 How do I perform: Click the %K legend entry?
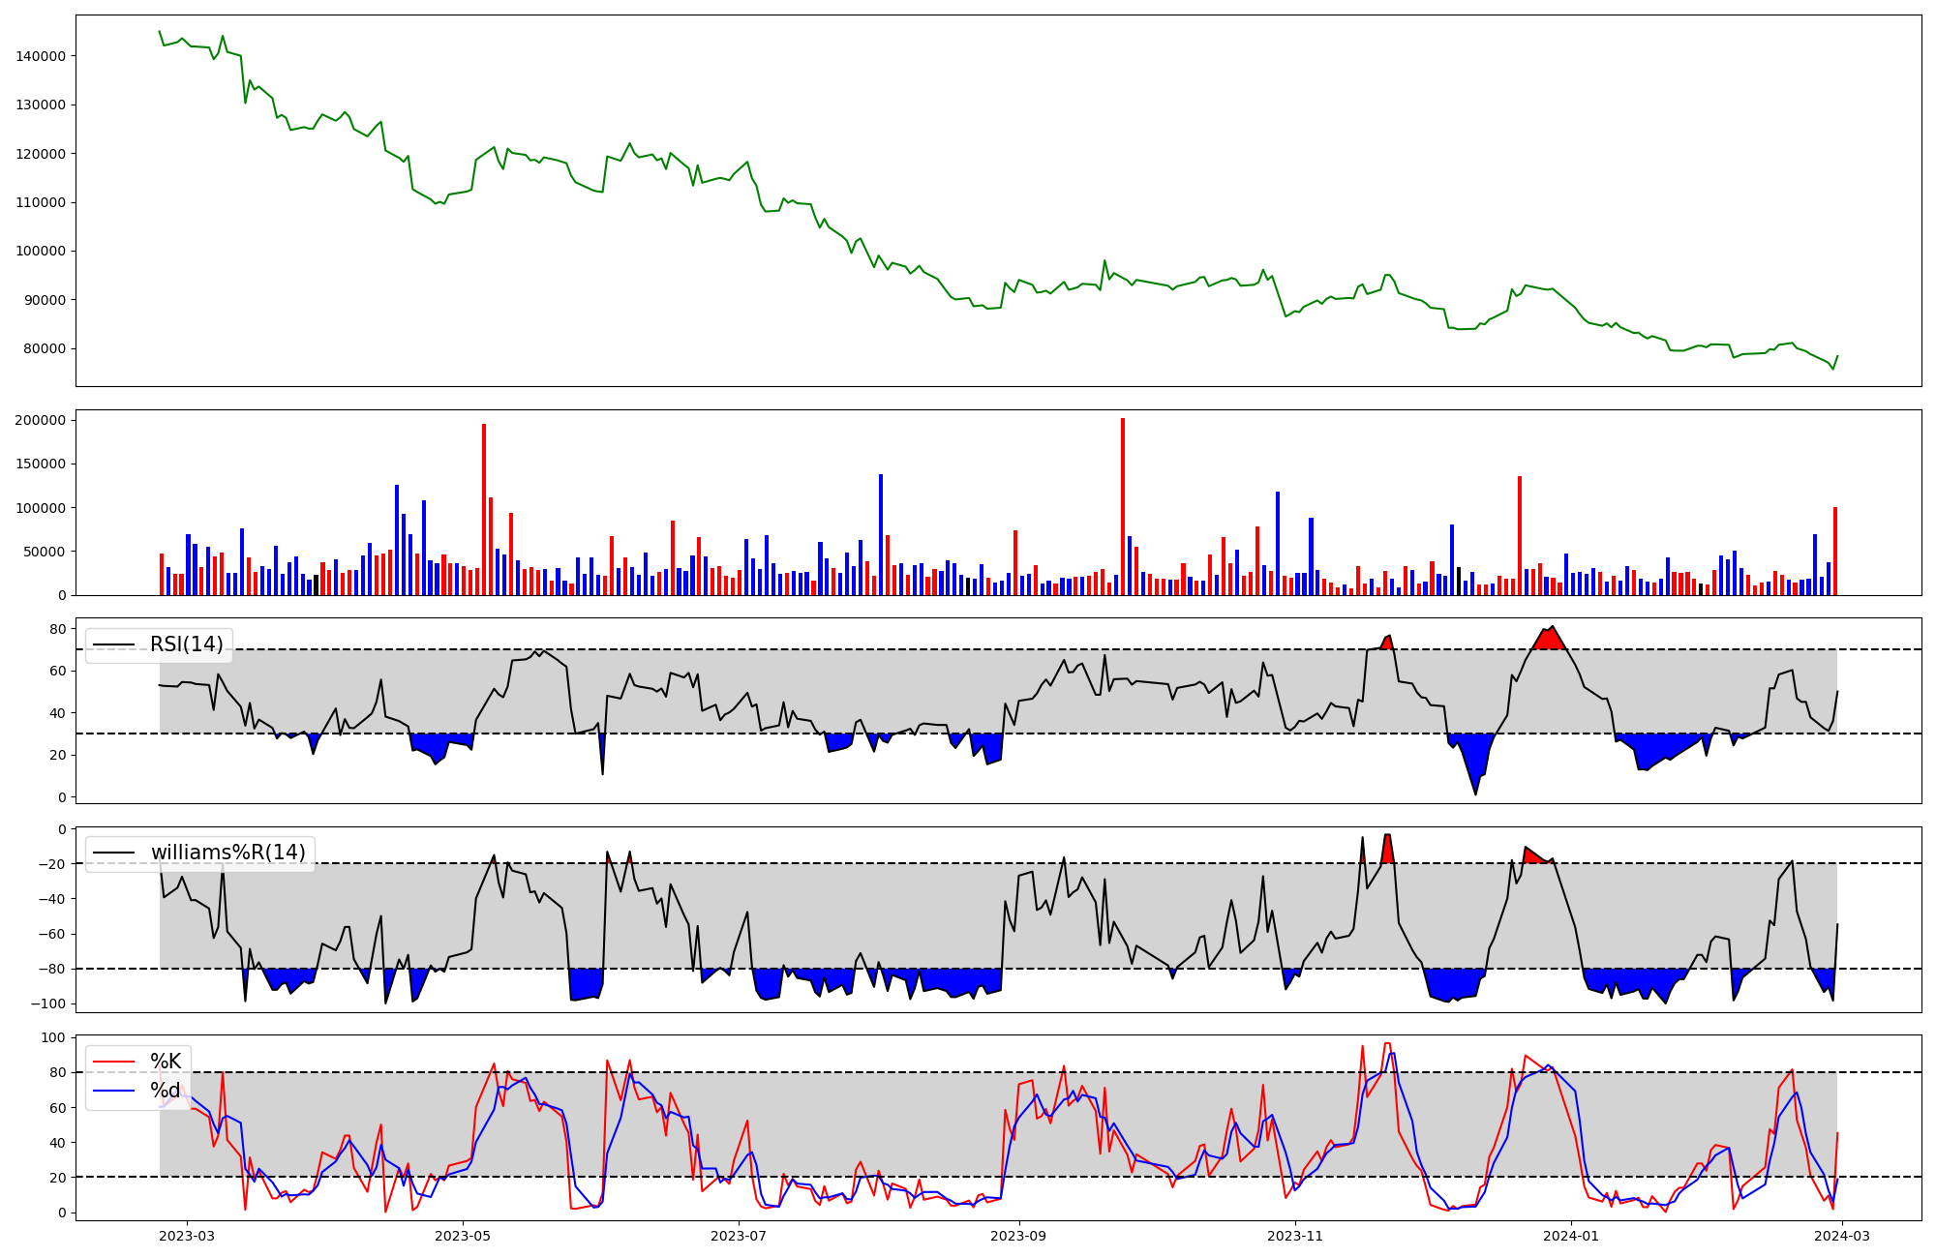(x=166, y=1062)
